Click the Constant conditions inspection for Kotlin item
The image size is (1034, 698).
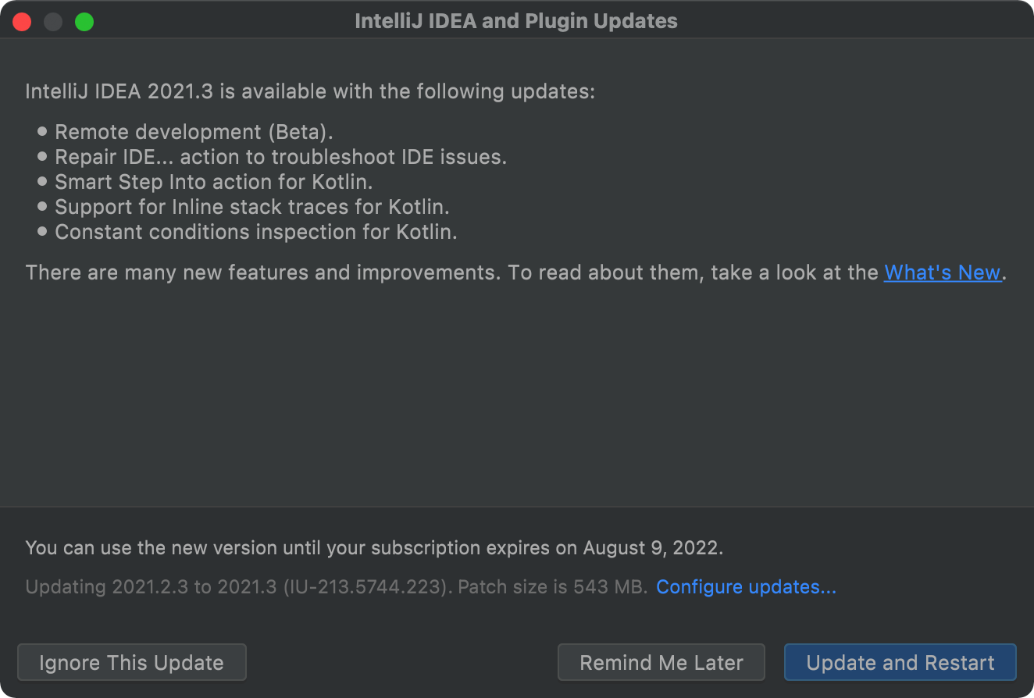click(x=255, y=232)
